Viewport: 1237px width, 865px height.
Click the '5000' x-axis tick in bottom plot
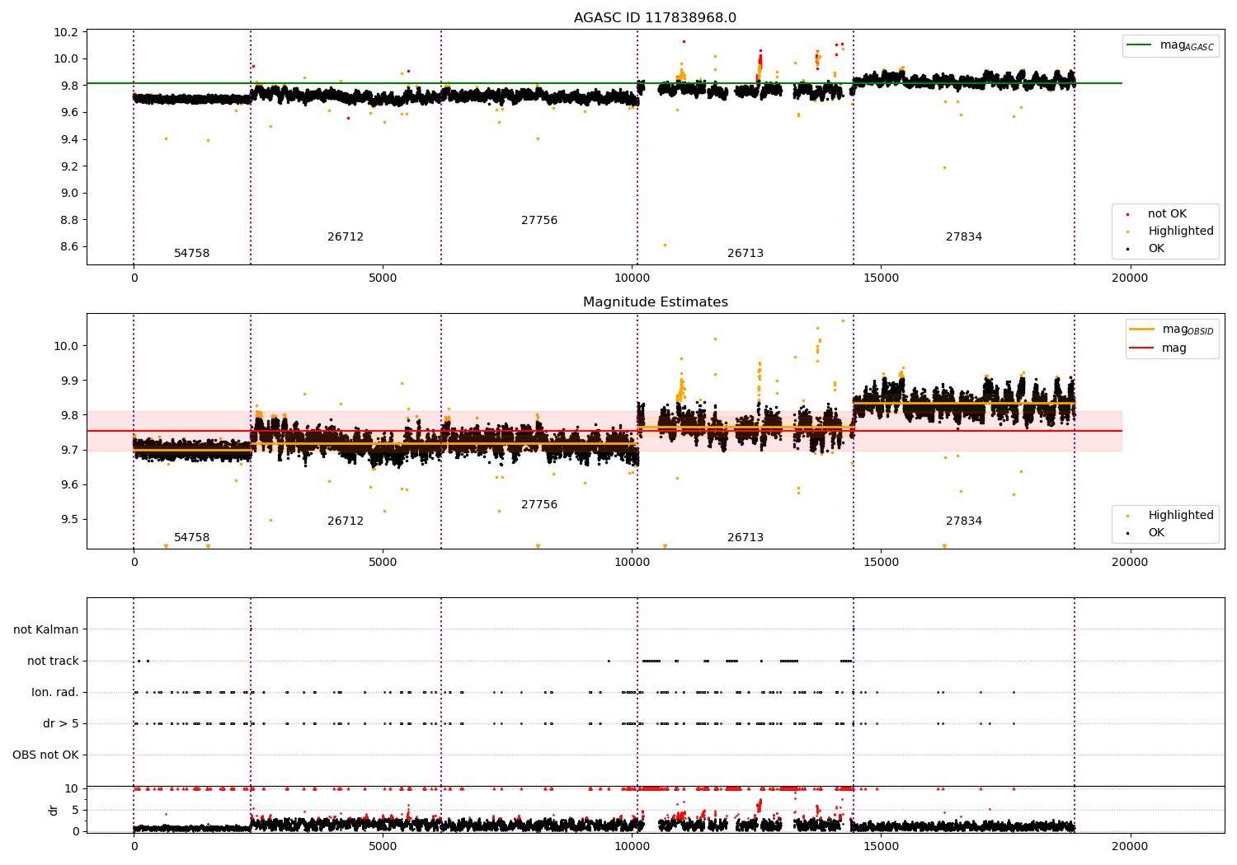coord(383,847)
